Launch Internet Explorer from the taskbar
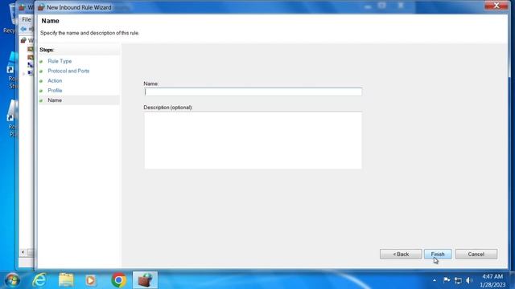Viewport: 515px width, 289px height. tap(39, 280)
